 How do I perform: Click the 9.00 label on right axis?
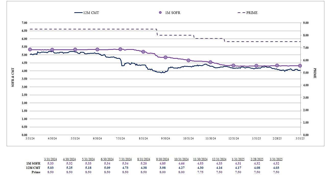(305, 23)
